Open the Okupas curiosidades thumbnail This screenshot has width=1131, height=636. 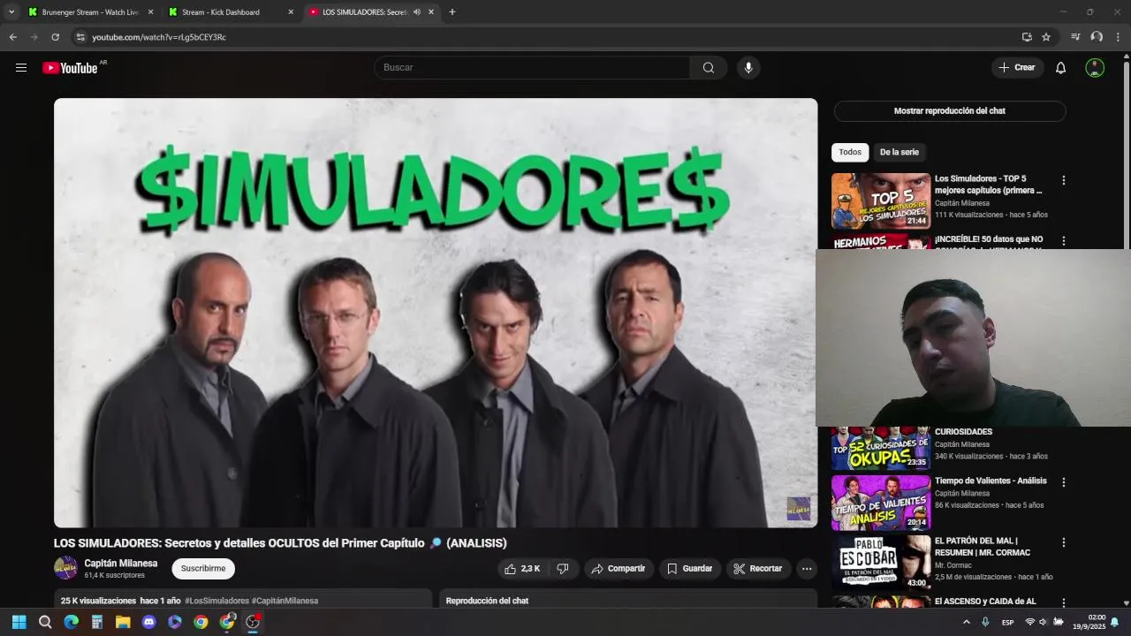881,448
